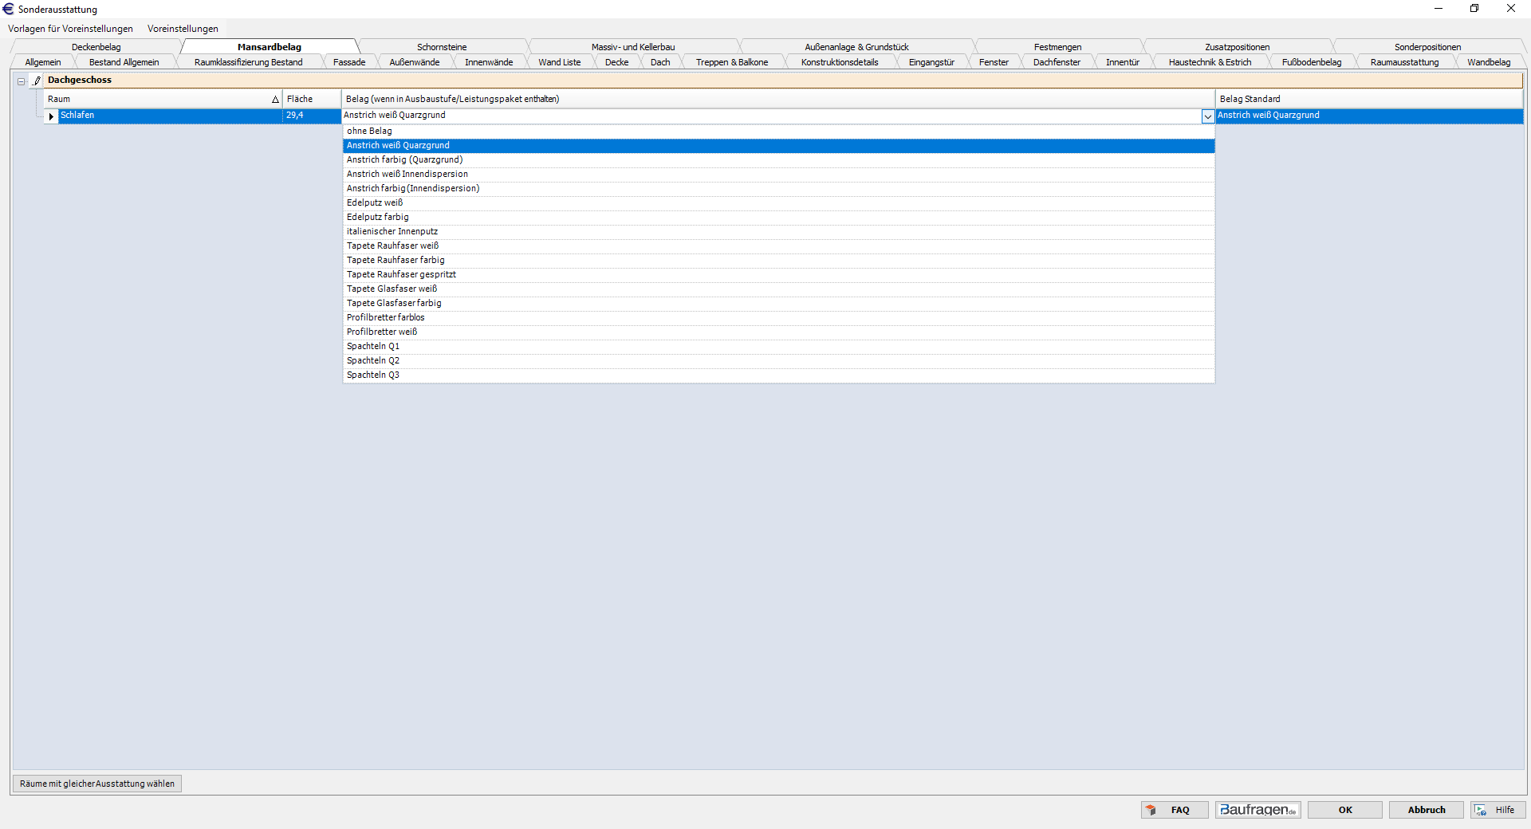This screenshot has height=829, width=1531.
Task: Select 'Edelputz farbig' from the list
Action: [377, 218]
